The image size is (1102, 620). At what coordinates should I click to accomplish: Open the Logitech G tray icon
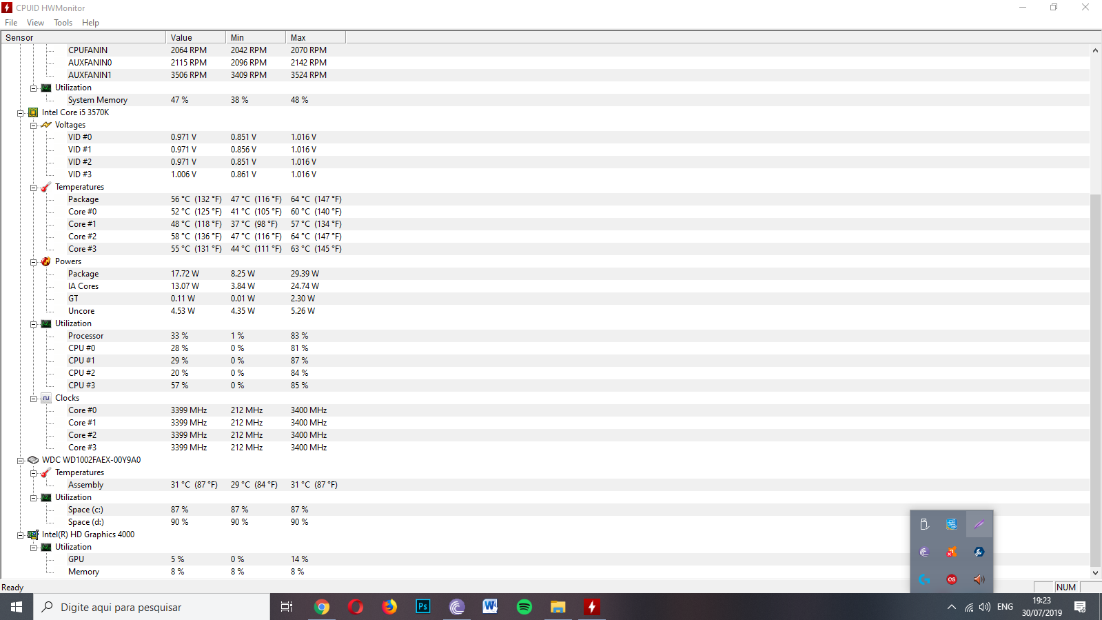pos(924,579)
